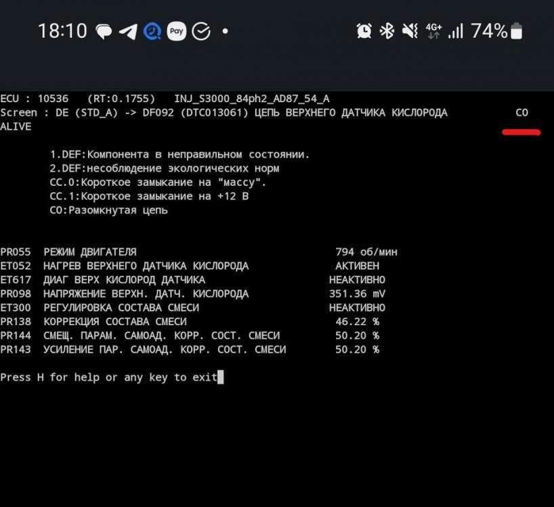Click the 46.22 % value

357,322
